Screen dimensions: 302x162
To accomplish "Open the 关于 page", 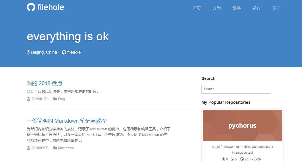I will tap(277, 8).
